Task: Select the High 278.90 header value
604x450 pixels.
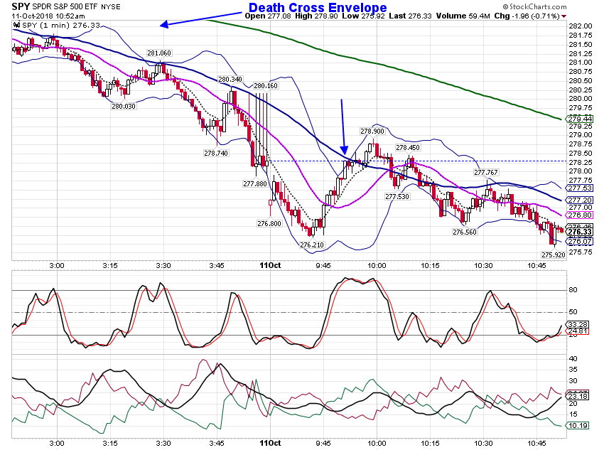Action: 317,16
